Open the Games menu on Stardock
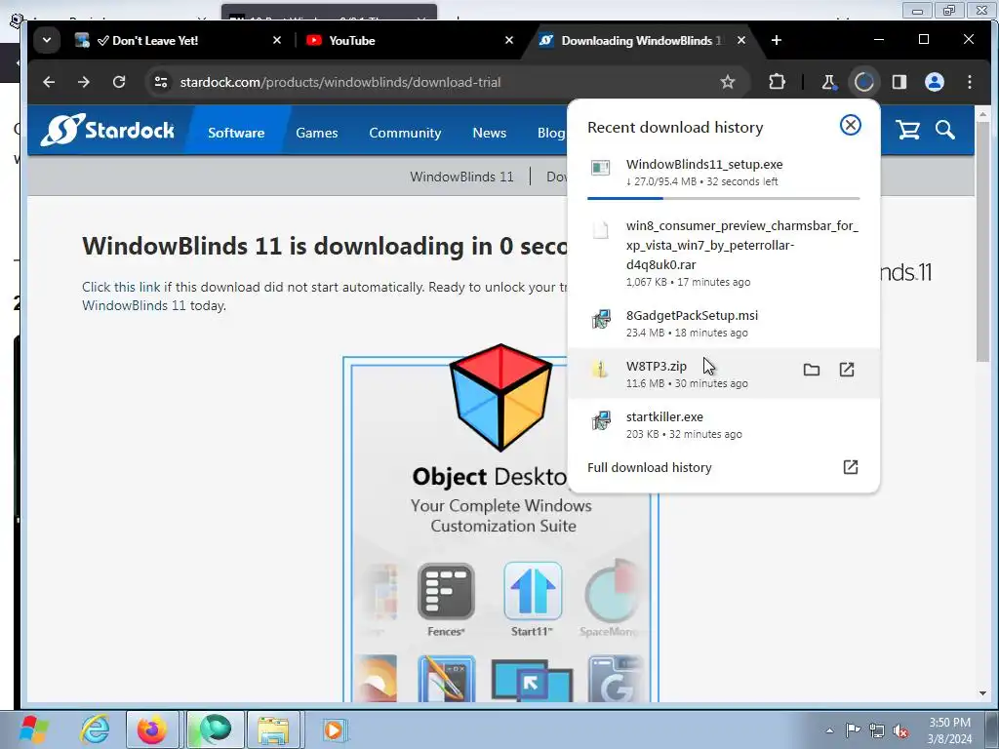The width and height of the screenshot is (999, 749). point(317,133)
